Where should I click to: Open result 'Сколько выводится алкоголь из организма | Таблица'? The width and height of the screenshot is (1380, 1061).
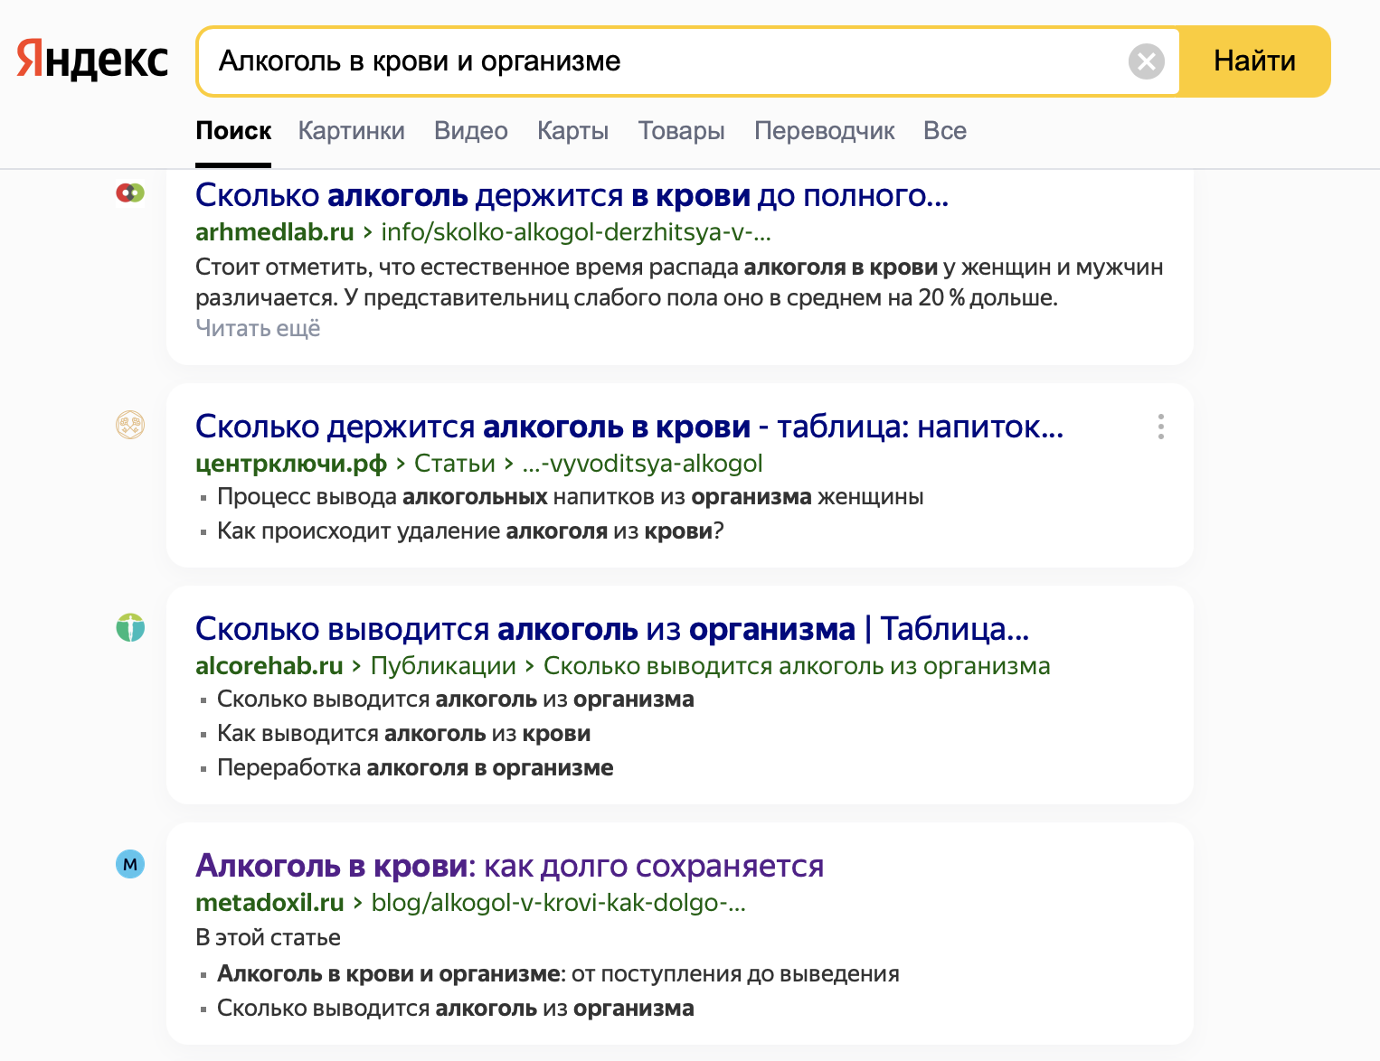pyautogui.click(x=612, y=629)
